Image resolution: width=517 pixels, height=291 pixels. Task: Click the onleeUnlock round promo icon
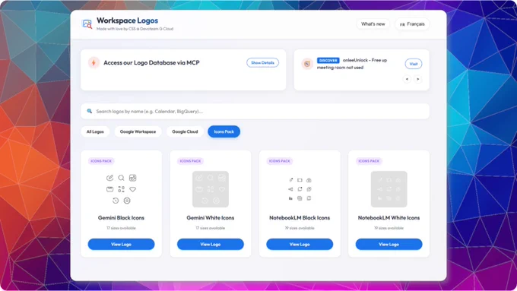click(307, 64)
